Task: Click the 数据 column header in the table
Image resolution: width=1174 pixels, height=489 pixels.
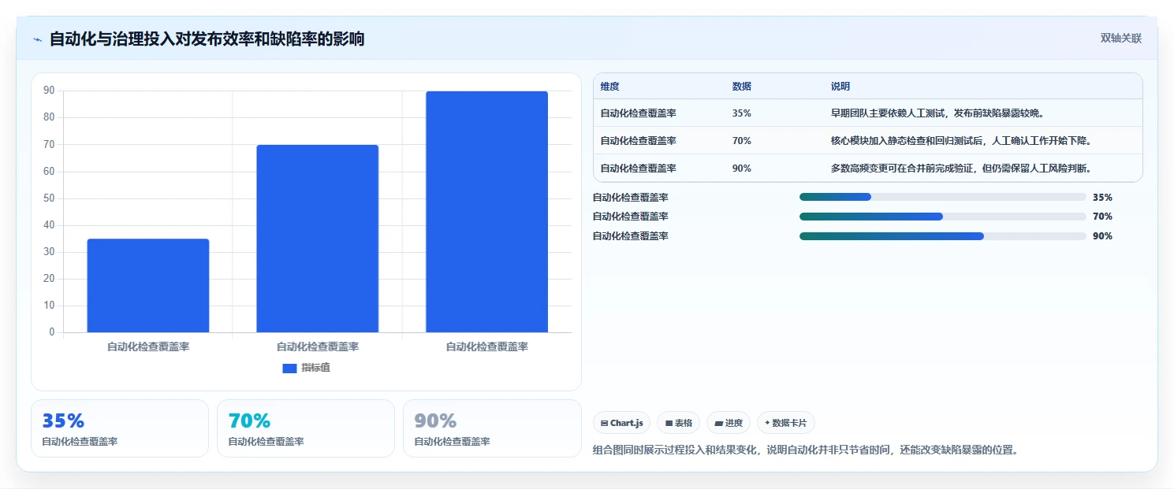Action: click(x=742, y=87)
